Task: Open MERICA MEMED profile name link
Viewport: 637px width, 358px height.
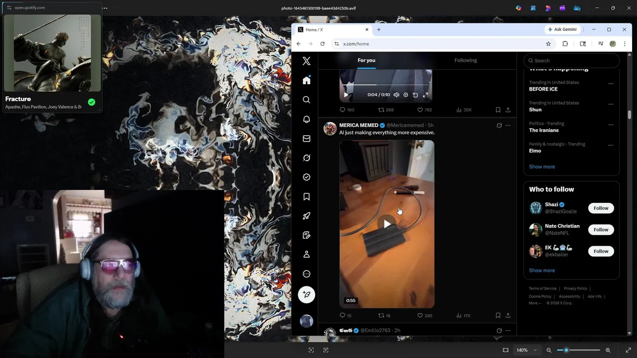Action: click(359, 125)
